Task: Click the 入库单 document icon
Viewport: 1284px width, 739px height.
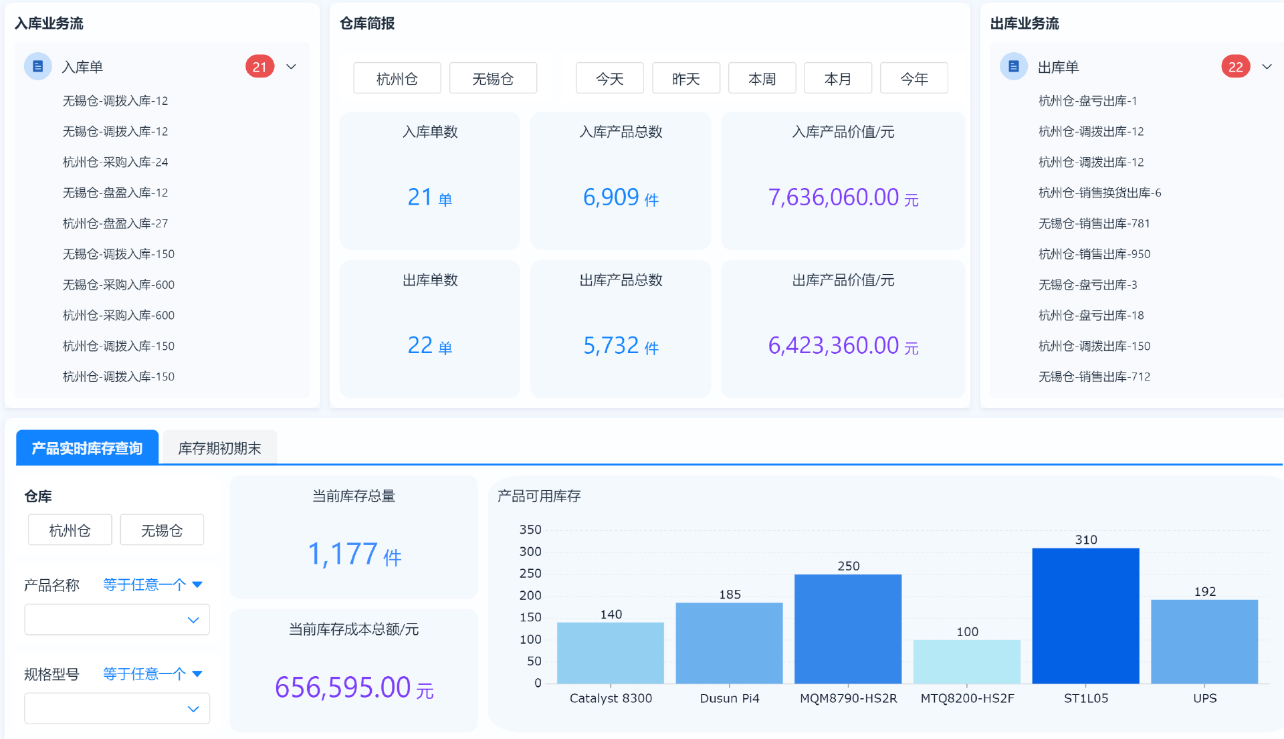Action: coord(38,66)
